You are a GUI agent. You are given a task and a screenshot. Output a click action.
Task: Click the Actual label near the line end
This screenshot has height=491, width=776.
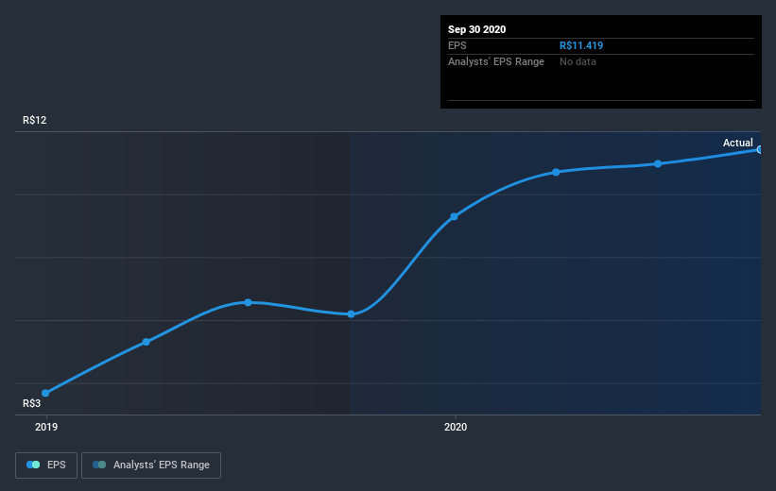click(737, 143)
